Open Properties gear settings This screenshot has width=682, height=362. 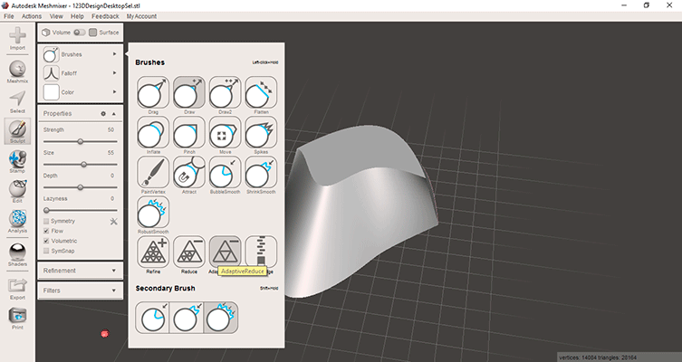click(103, 113)
